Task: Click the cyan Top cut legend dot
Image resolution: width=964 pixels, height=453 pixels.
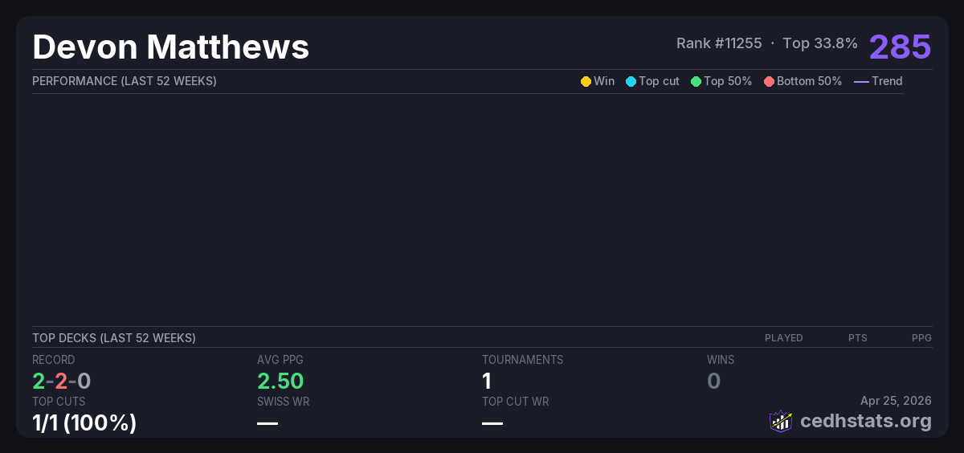Action: [x=631, y=81]
